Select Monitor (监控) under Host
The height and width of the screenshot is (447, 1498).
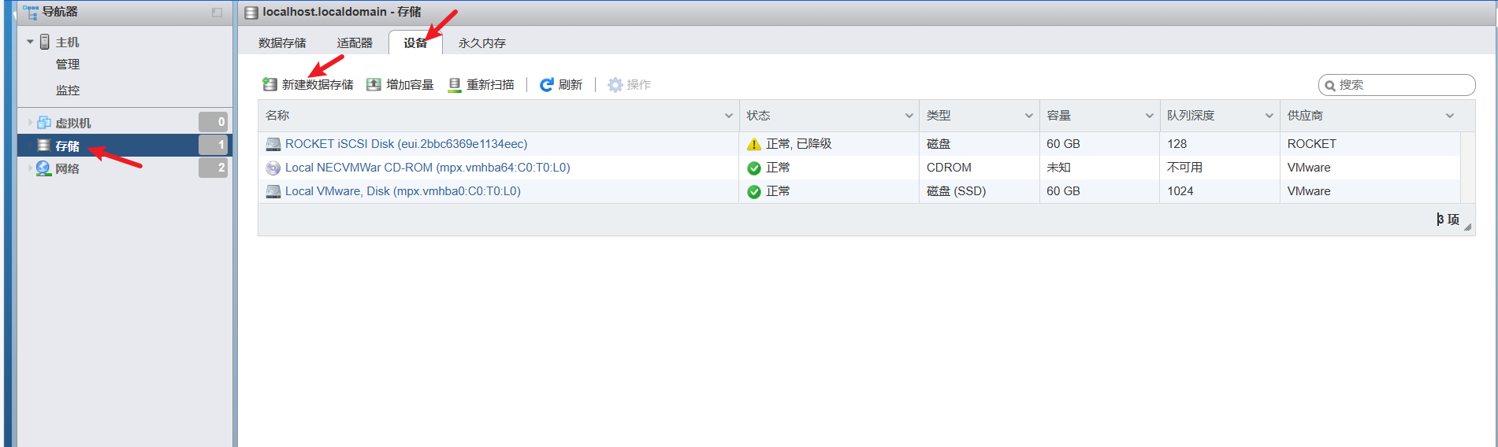pos(68,90)
